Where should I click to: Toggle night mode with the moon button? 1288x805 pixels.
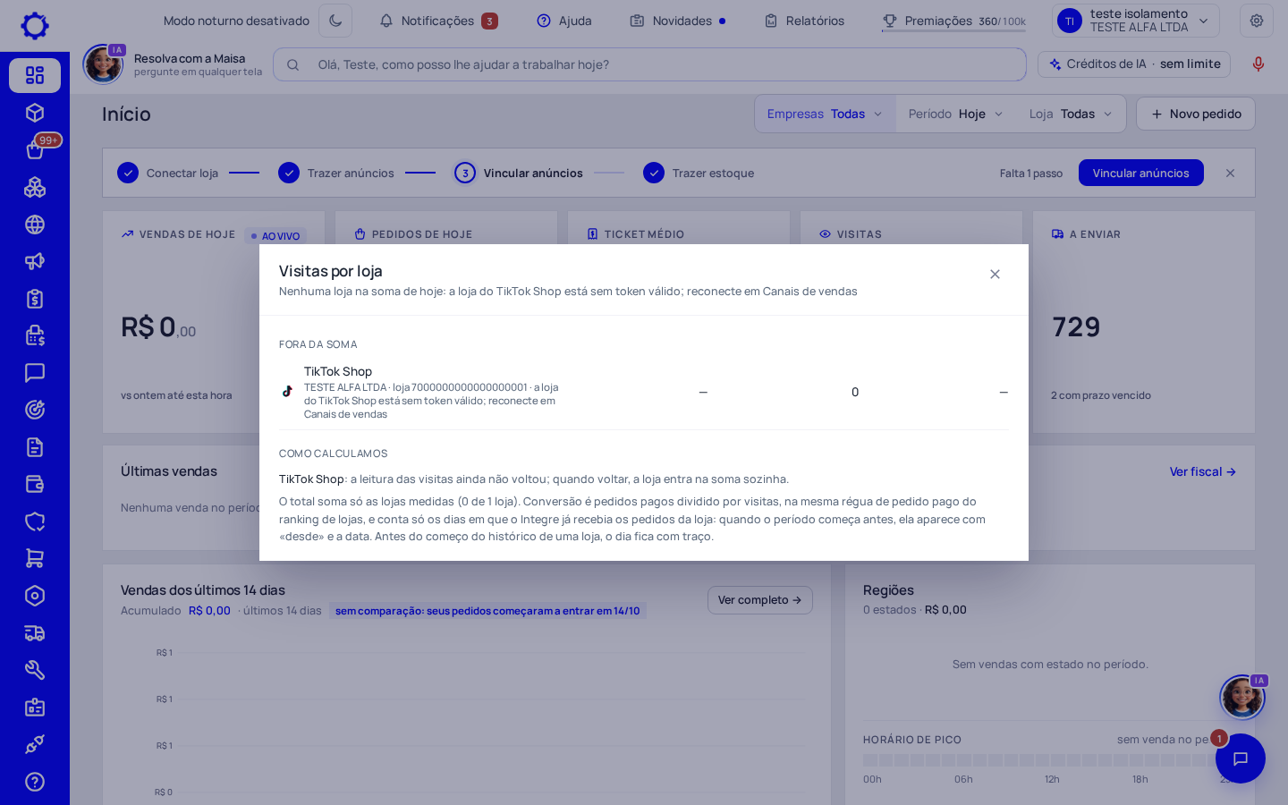point(335,21)
